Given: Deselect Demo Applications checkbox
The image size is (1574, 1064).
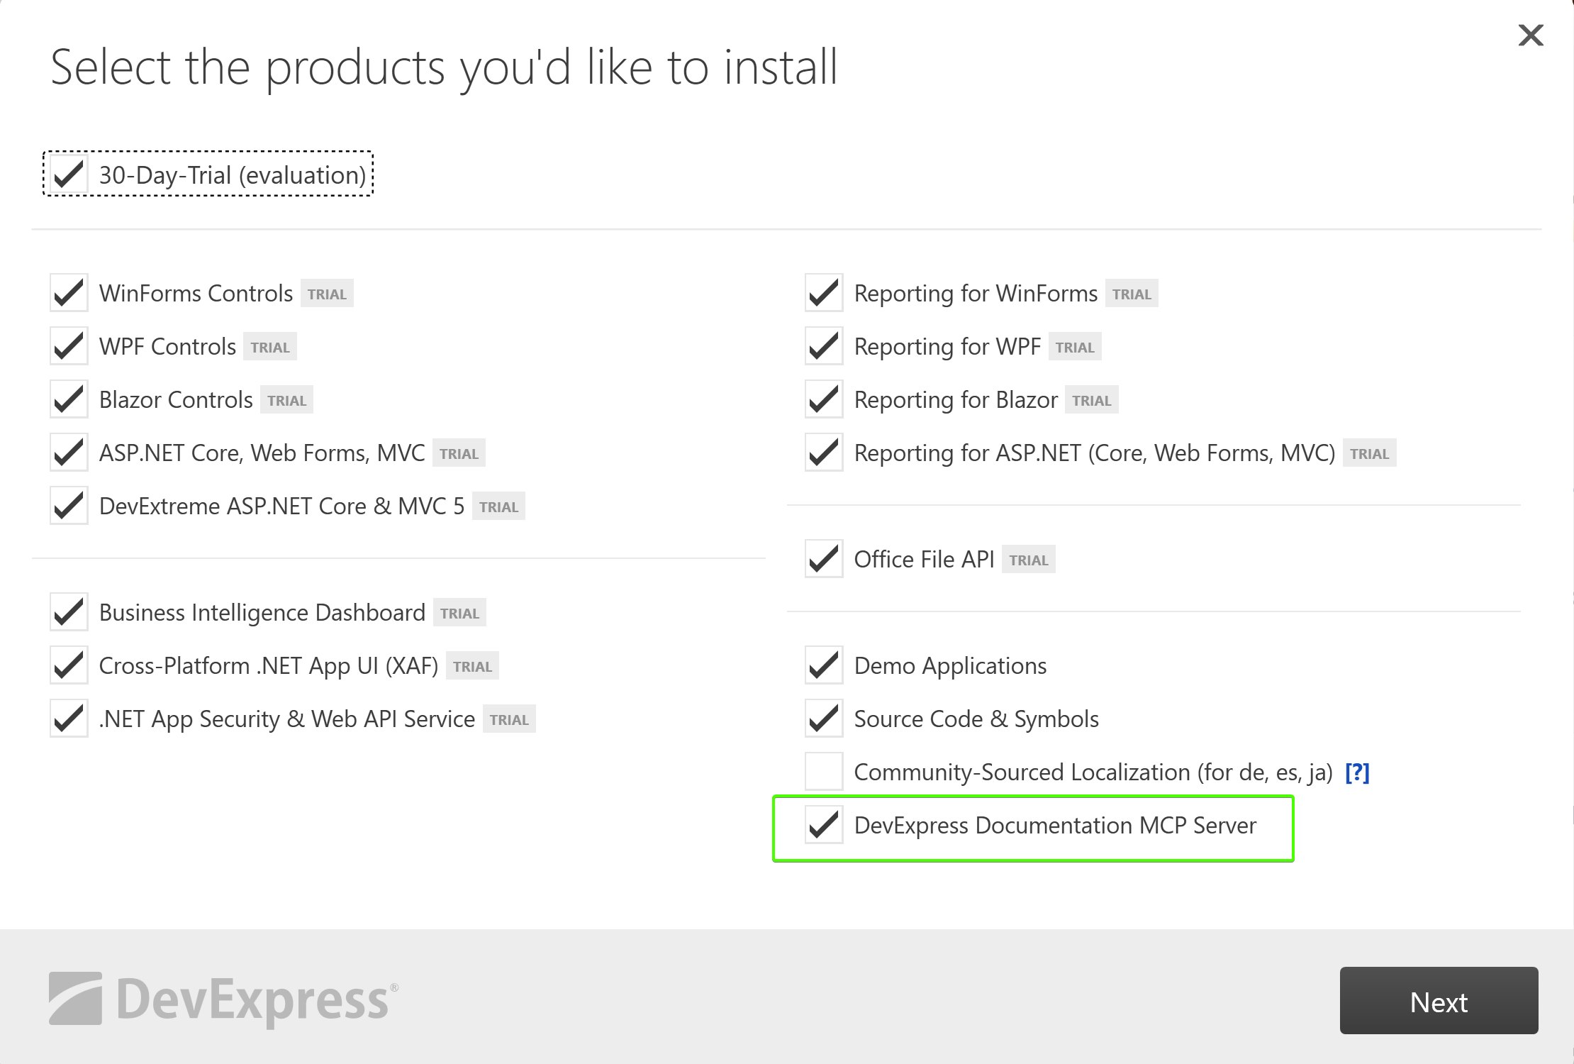Looking at the screenshot, I should tap(824, 665).
